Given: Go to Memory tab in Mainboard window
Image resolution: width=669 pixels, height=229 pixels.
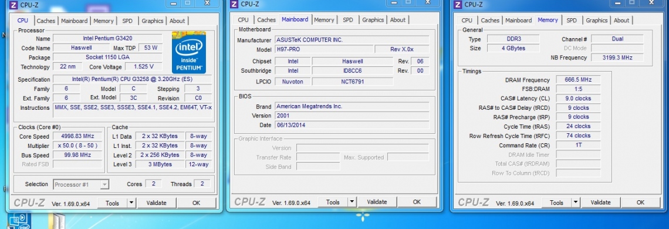Looking at the screenshot, I should [x=324, y=19].
